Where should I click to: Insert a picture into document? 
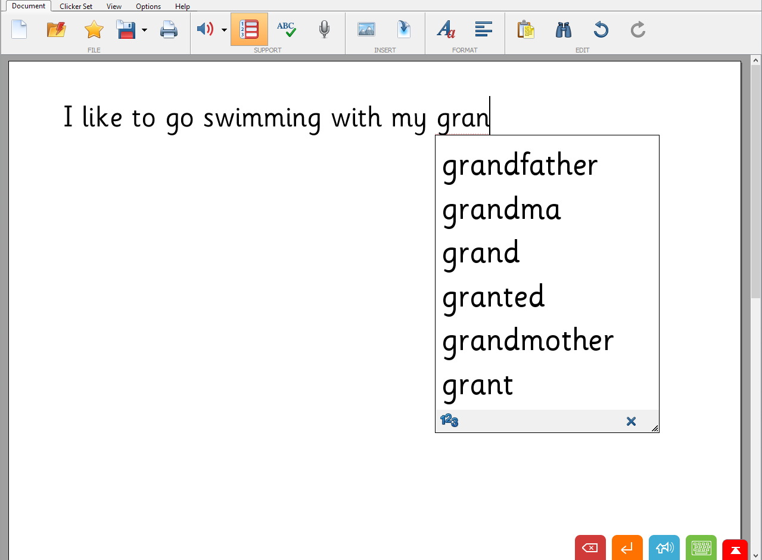(366, 29)
